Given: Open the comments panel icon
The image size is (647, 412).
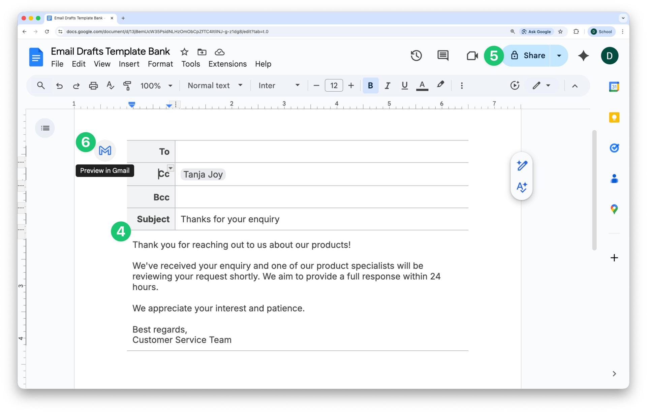Looking at the screenshot, I should point(443,56).
